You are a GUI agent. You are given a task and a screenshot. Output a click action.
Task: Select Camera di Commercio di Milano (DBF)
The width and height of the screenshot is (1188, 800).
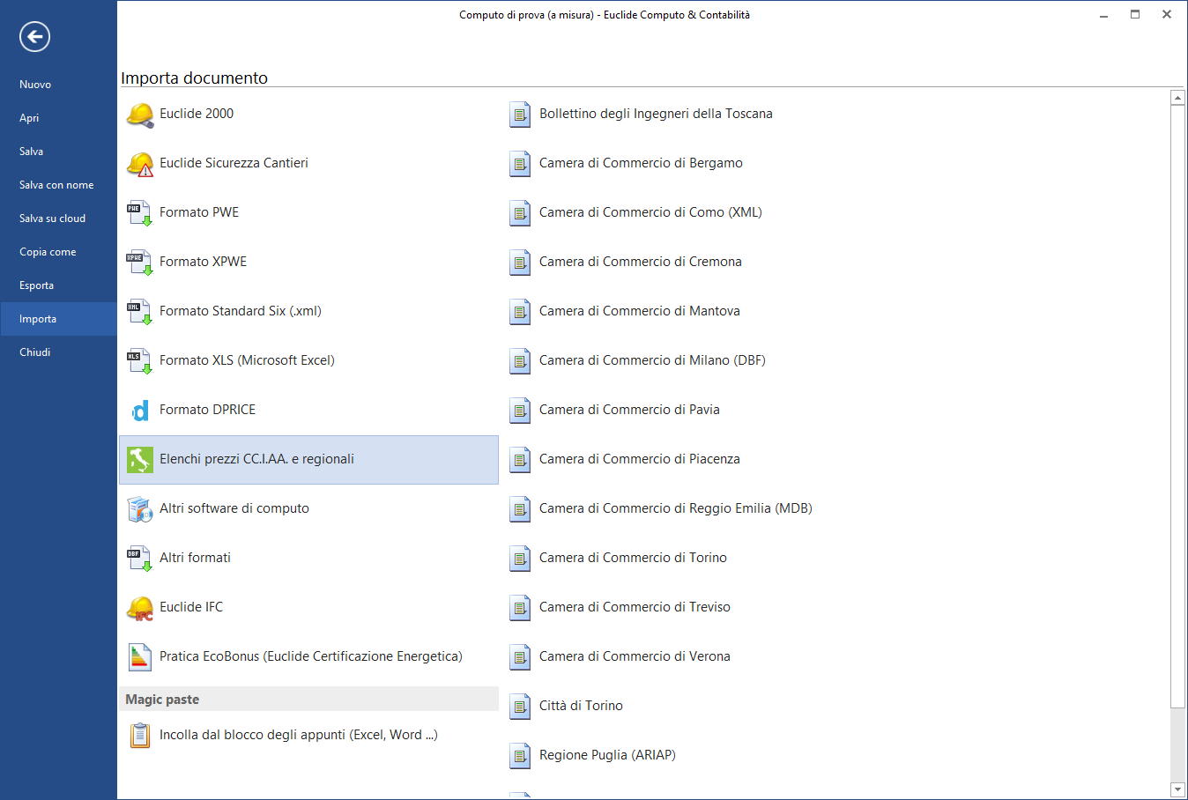pyautogui.click(x=652, y=360)
